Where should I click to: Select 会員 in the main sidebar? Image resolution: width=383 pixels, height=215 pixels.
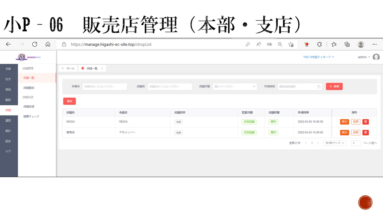(x=8, y=69)
